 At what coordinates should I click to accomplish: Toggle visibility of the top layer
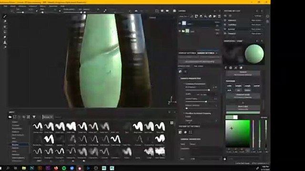(x=180, y=23)
